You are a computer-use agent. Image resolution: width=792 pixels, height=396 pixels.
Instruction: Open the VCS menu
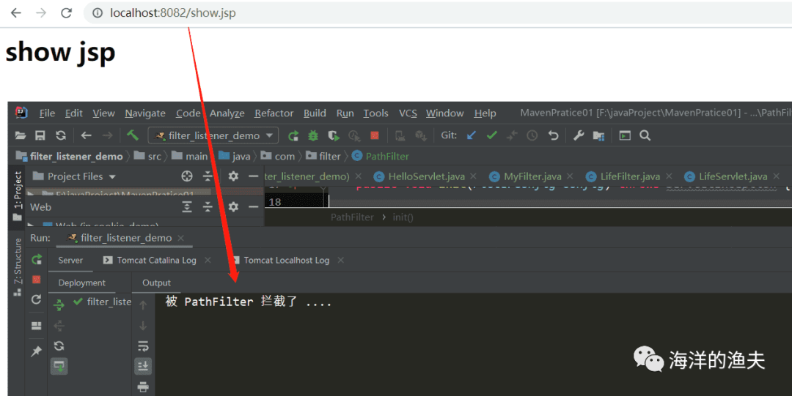click(408, 113)
